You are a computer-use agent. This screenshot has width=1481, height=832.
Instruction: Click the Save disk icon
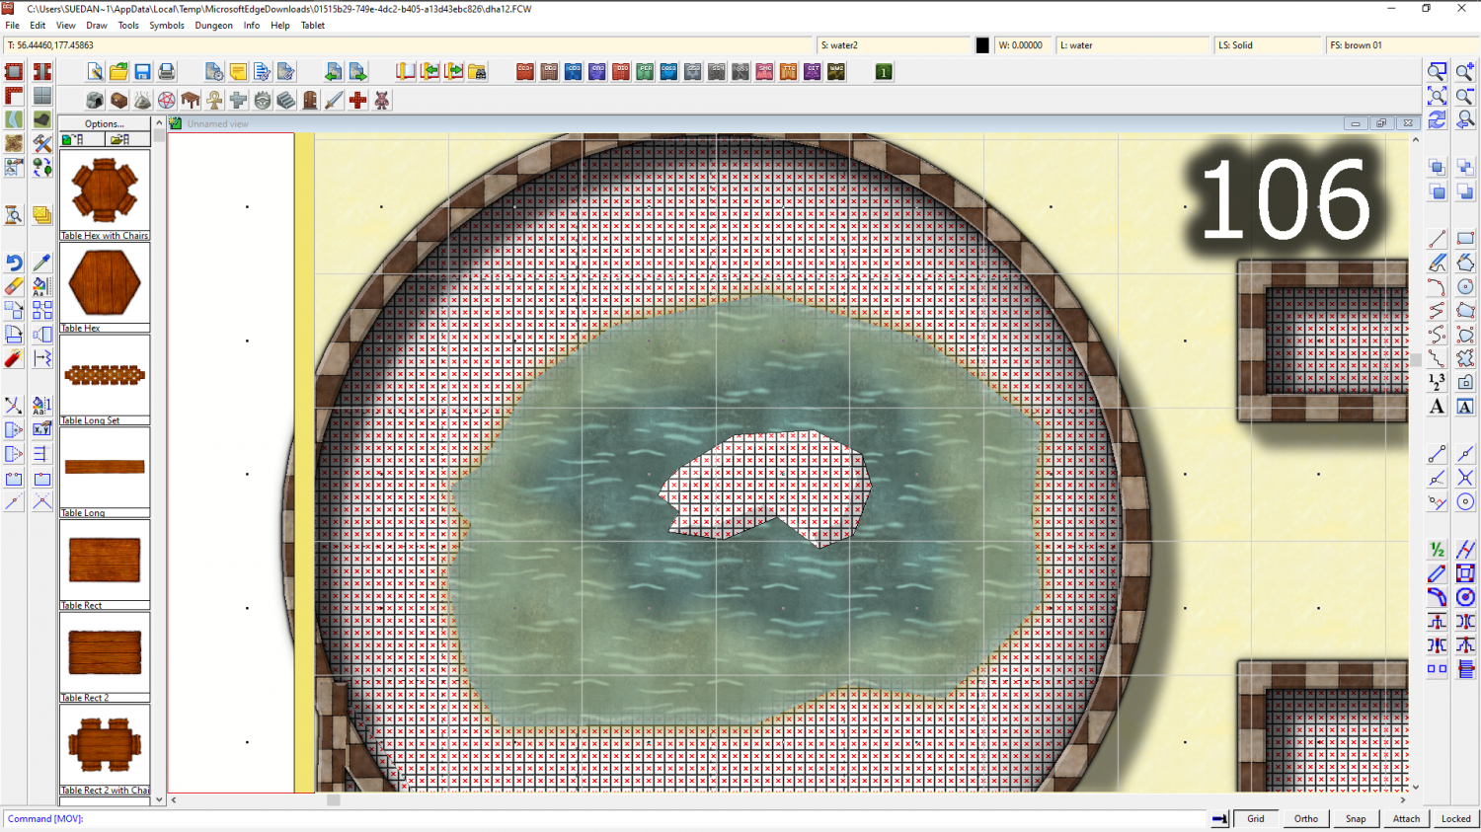point(142,72)
